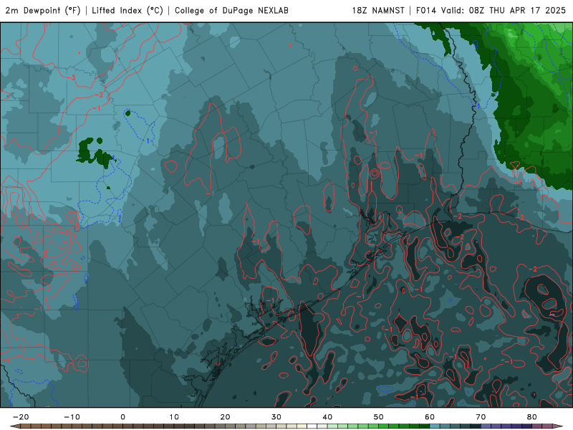Click the 80 label on the color scale
This screenshot has width=573, height=430.
(532, 417)
